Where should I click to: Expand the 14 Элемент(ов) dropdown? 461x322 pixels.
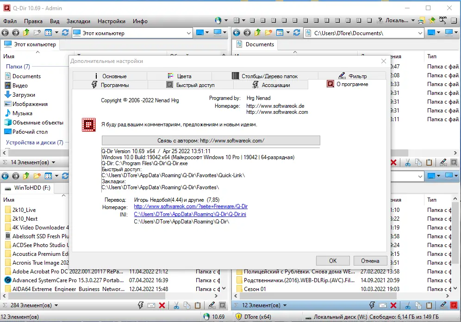pyautogui.click(x=54, y=162)
